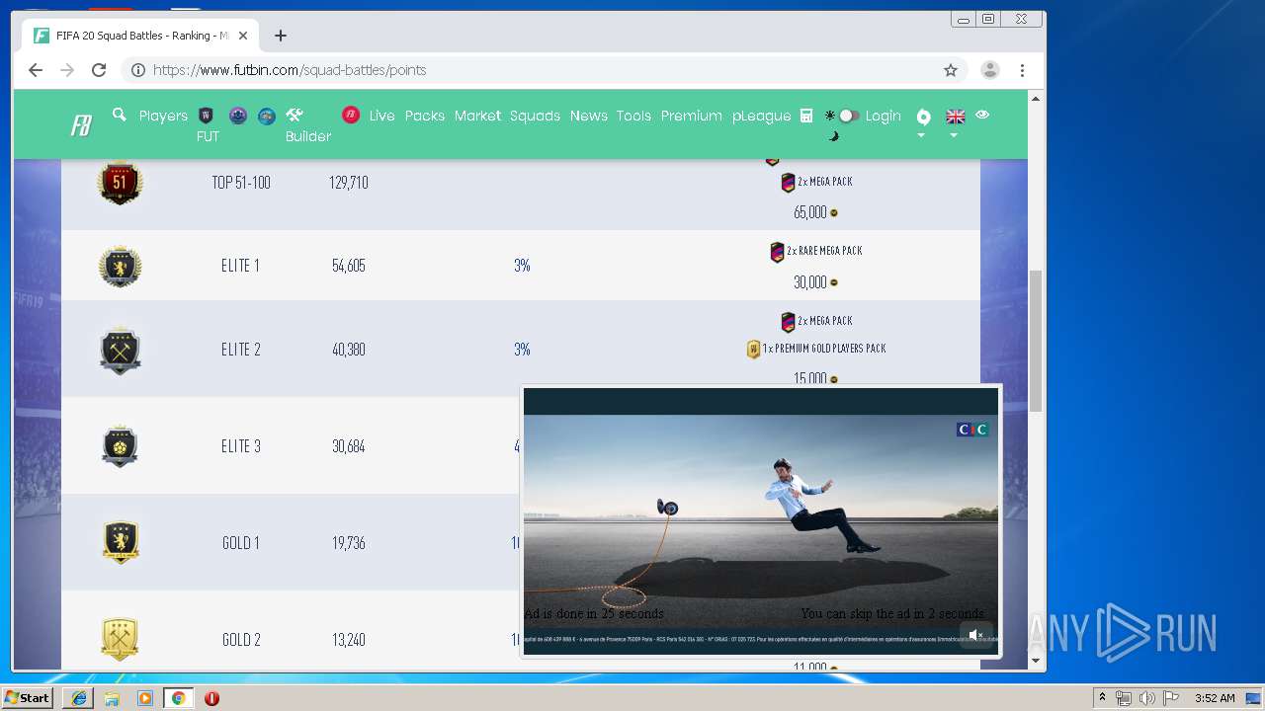Mute or unmute the video ad
The height and width of the screenshot is (711, 1265).
(975, 635)
